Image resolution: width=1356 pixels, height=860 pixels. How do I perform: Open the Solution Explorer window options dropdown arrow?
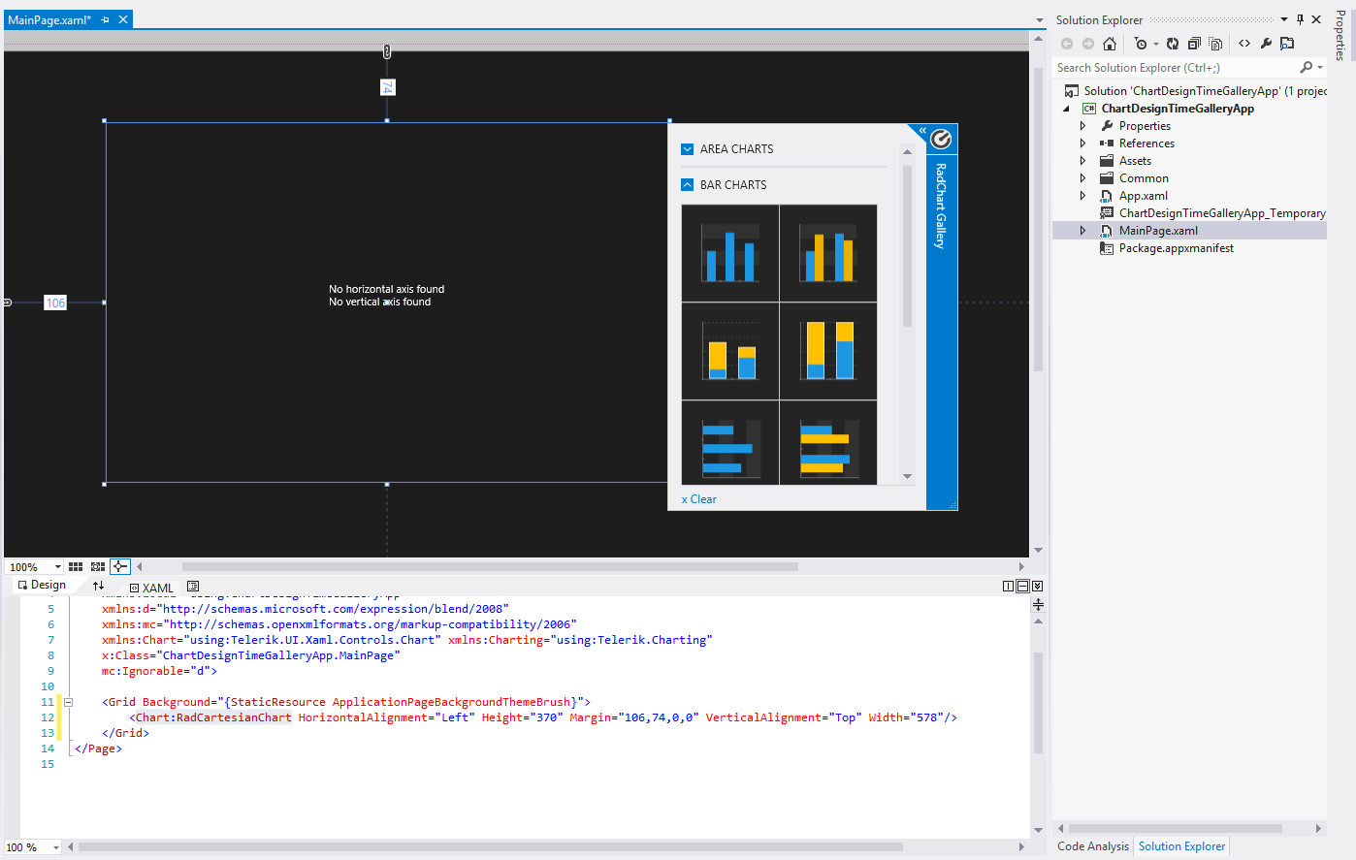coord(1284,19)
